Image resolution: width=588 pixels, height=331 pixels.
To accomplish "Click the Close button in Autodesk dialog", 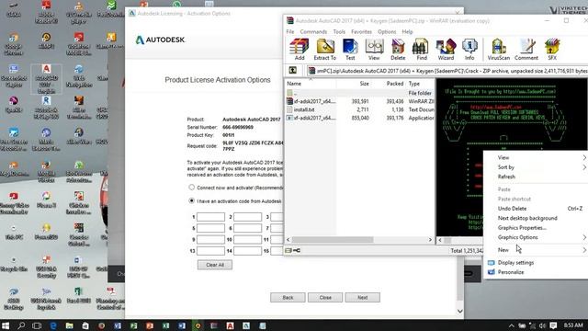I will (325, 297).
